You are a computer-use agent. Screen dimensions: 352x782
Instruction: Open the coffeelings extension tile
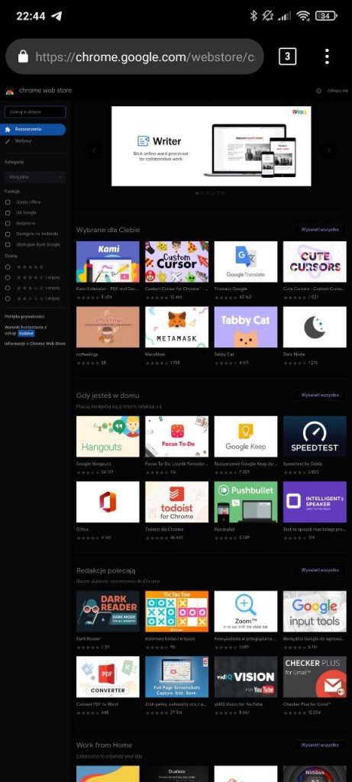pyautogui.click(x=108, y=327)
